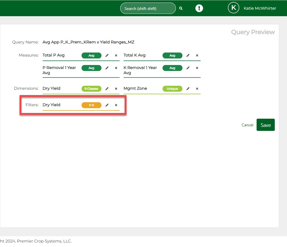Save the query

[x=265, y=125]
